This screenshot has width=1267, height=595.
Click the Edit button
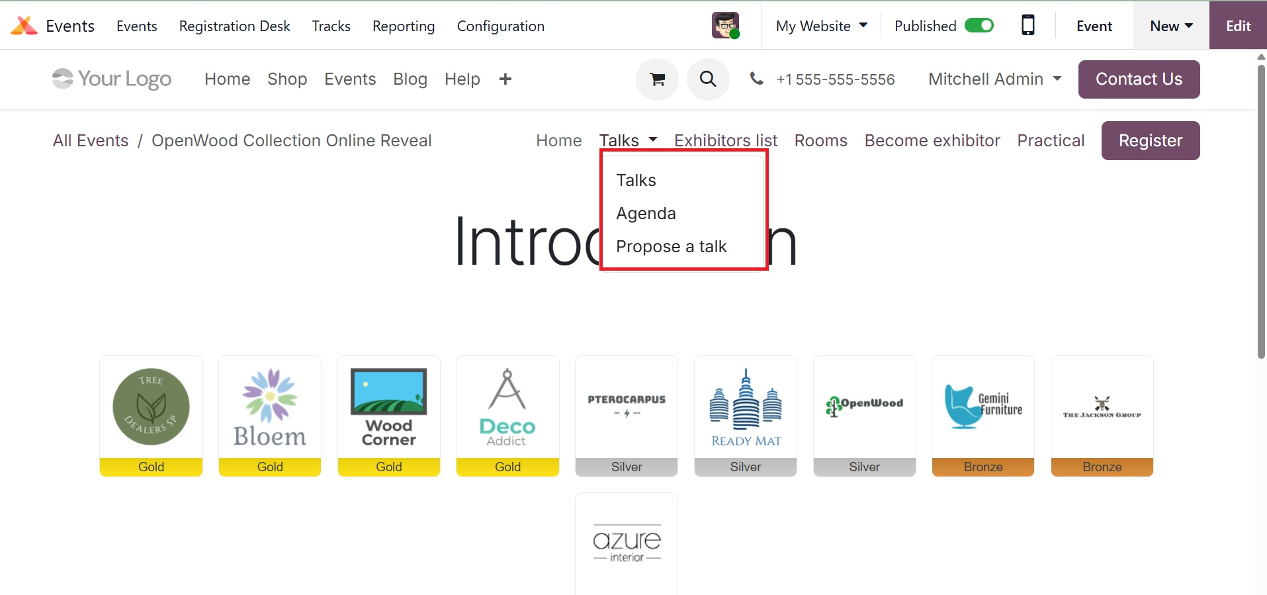point(1238,26)
